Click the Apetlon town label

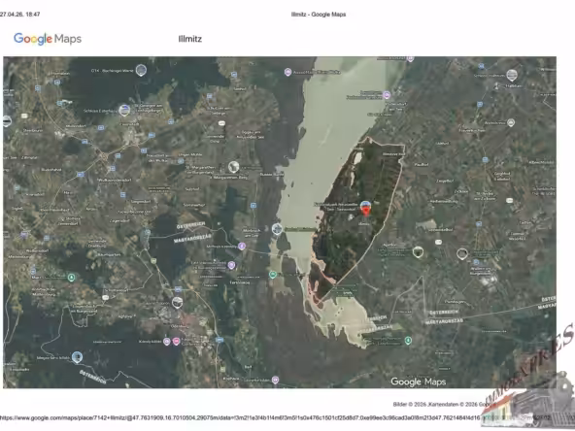[389, 245]
